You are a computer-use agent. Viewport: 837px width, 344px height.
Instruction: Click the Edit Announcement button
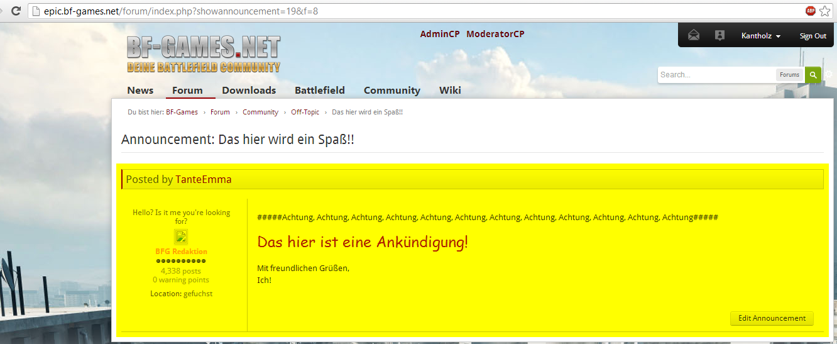(x=772, y=318)
